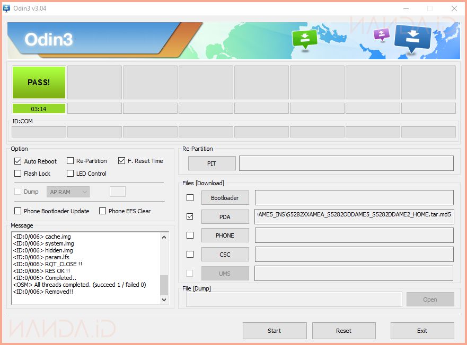Click the Reset button
467x345 pixels.
343,331
